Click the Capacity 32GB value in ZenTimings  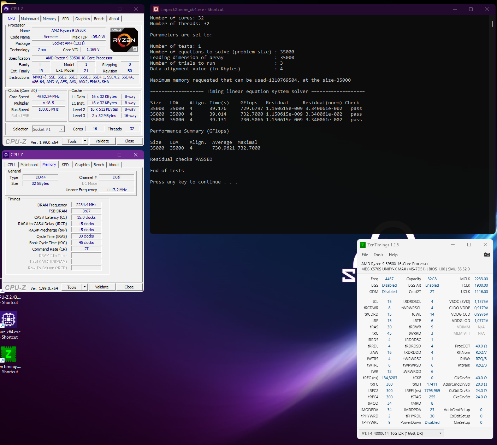pos(432,279)
